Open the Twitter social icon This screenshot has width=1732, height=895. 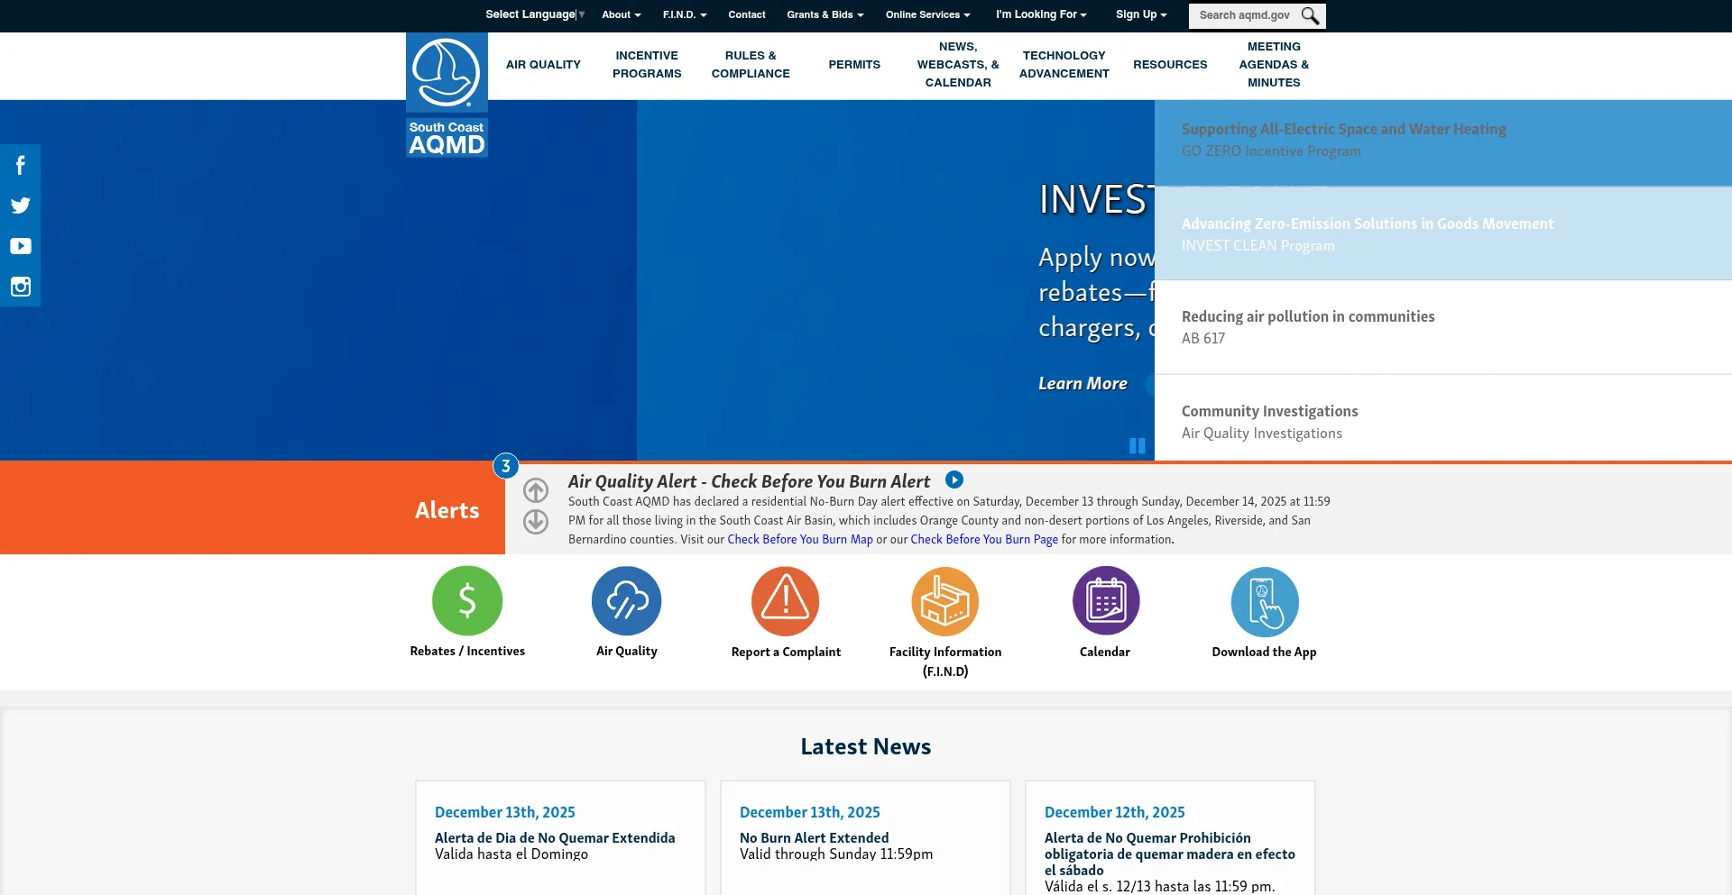(20, 205)
